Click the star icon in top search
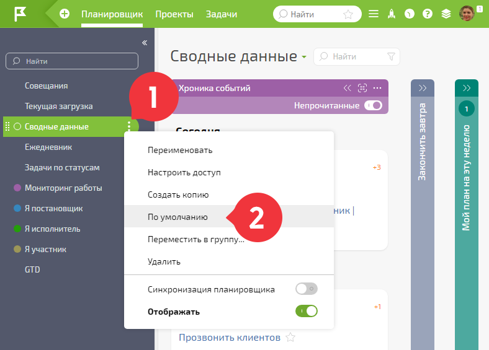The height and width of the screenshot is (350, 489). (348, 14)
